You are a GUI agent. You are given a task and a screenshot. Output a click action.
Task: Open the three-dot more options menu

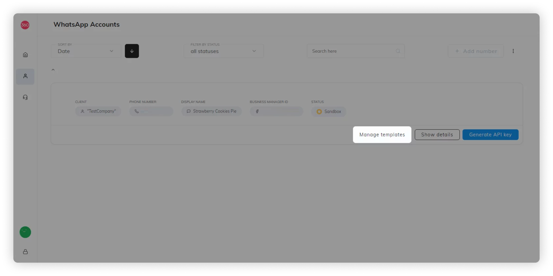(x=513, y=51)
